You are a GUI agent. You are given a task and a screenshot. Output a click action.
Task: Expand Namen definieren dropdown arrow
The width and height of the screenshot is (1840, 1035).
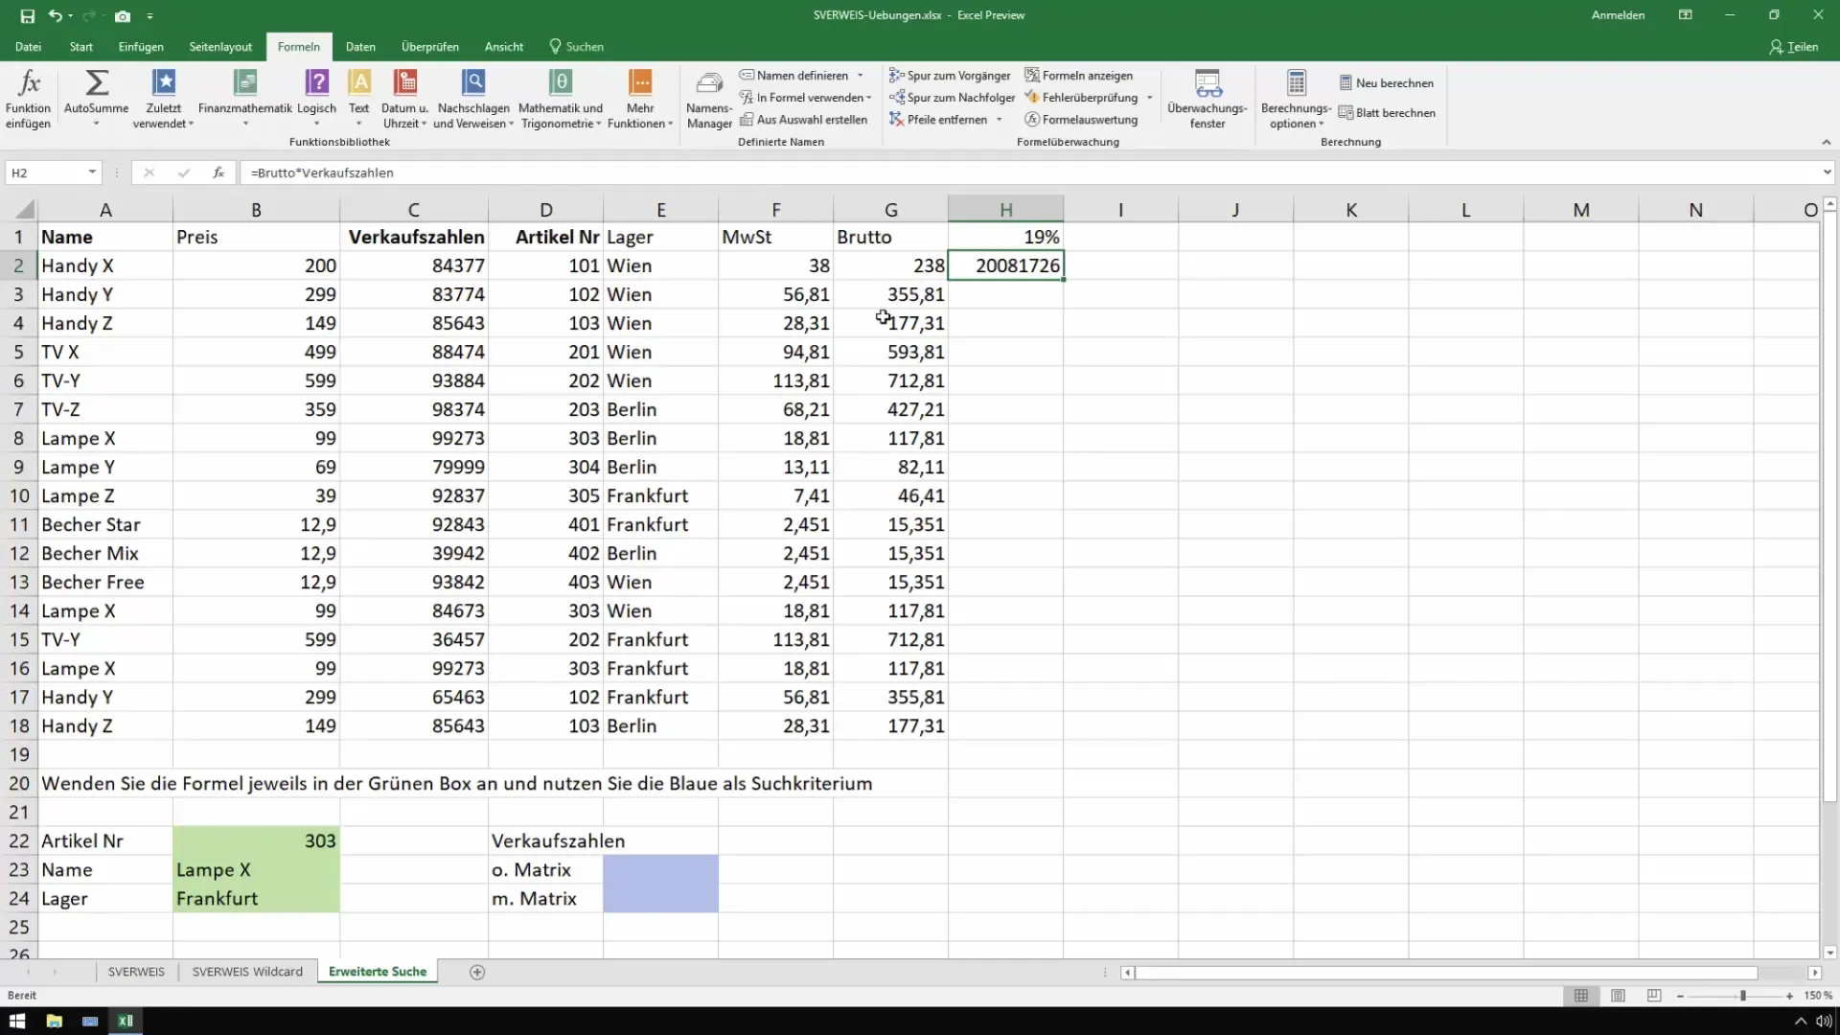(x=860, y=76)
